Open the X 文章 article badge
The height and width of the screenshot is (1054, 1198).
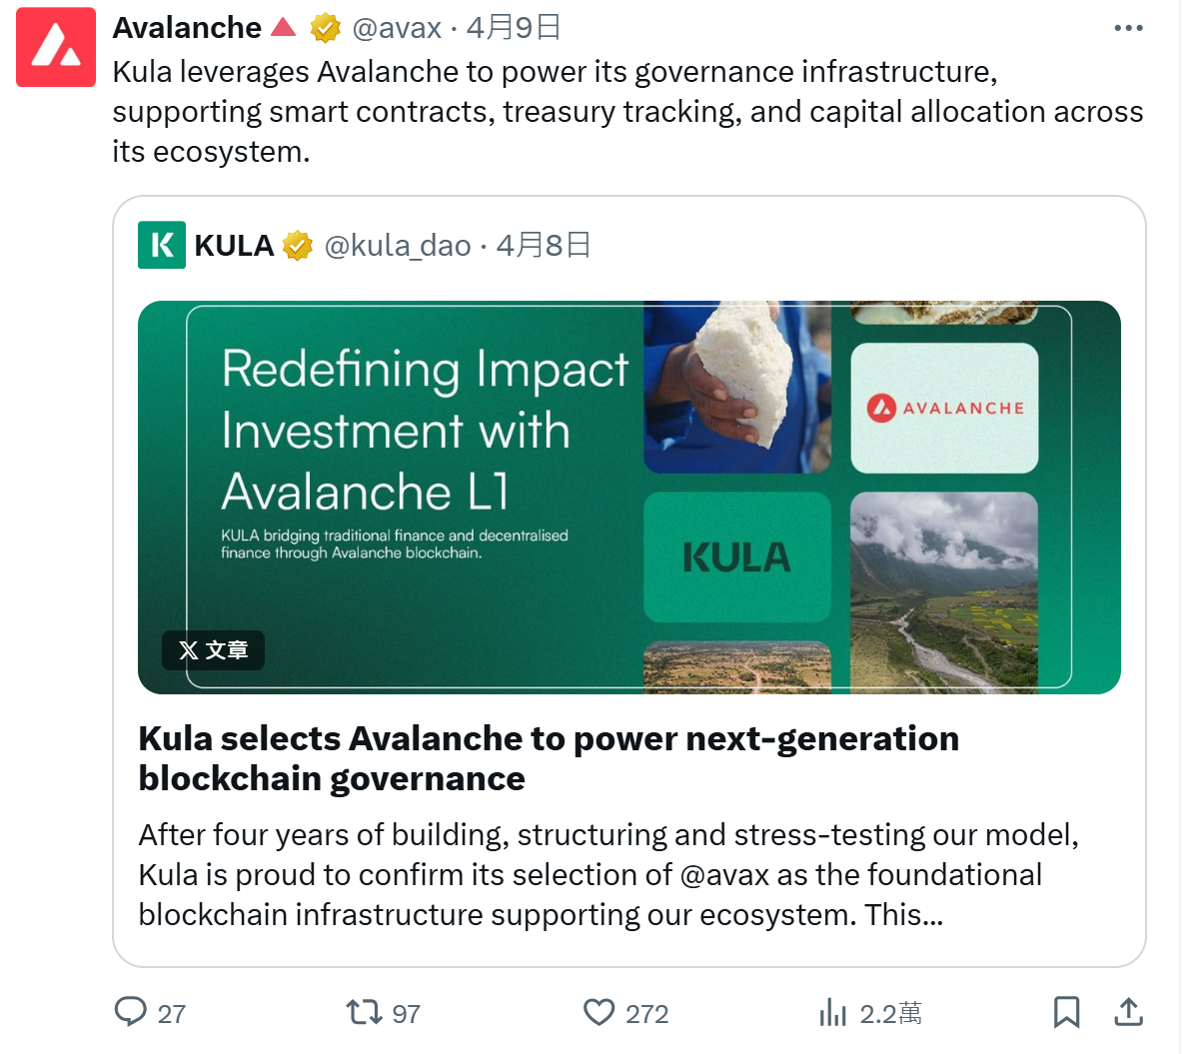(x=213, y=650)
